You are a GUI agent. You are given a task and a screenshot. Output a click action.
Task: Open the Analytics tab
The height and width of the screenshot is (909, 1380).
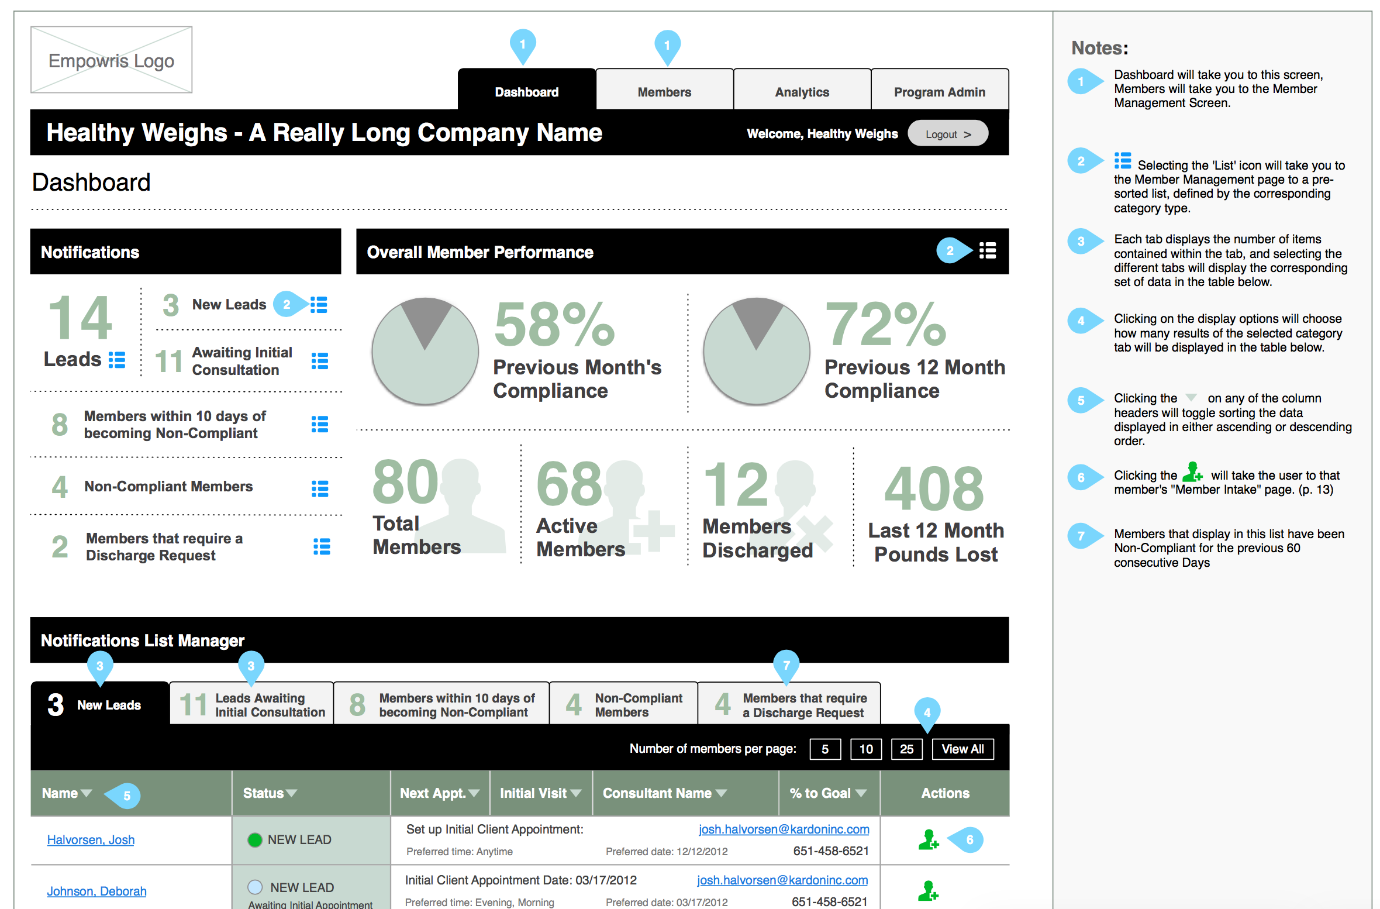pos(802,89)
